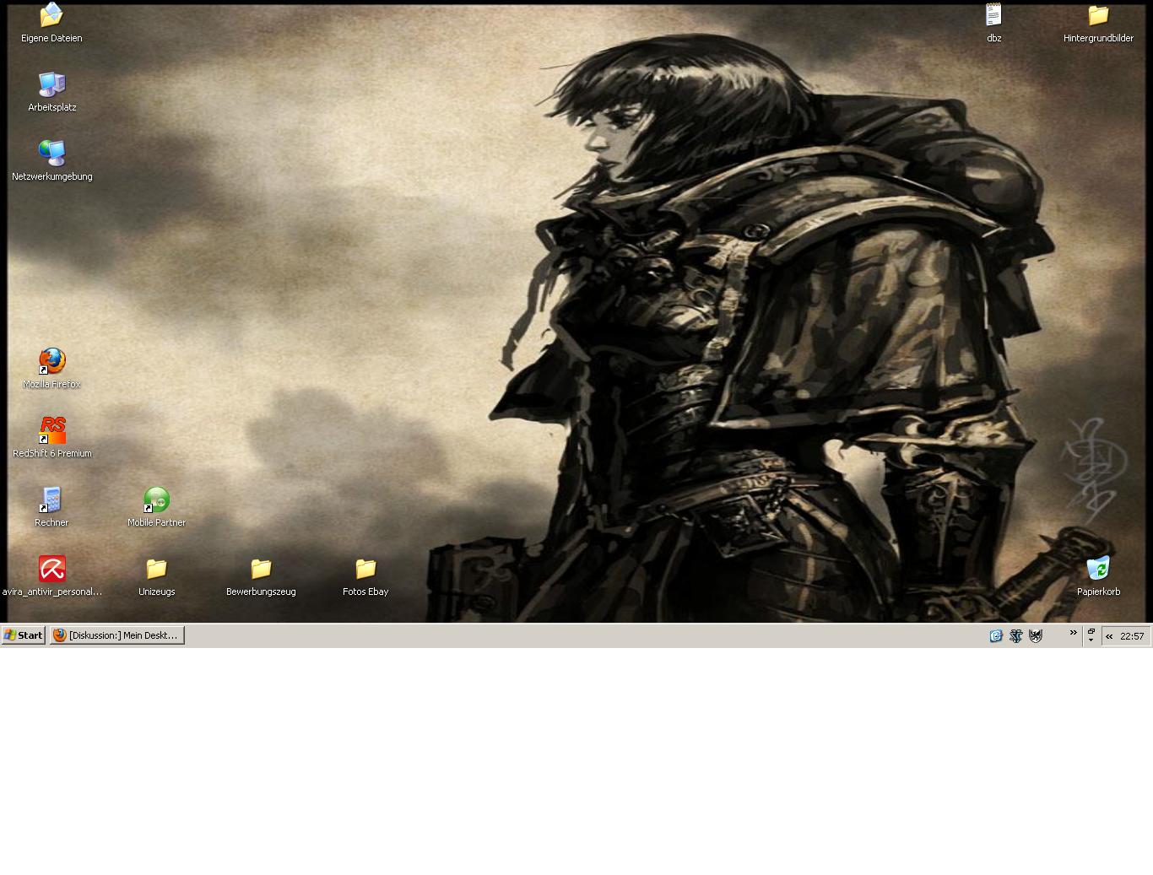
Task: Select the Mobile Partner shortcut icon
Action: point(156,500)
